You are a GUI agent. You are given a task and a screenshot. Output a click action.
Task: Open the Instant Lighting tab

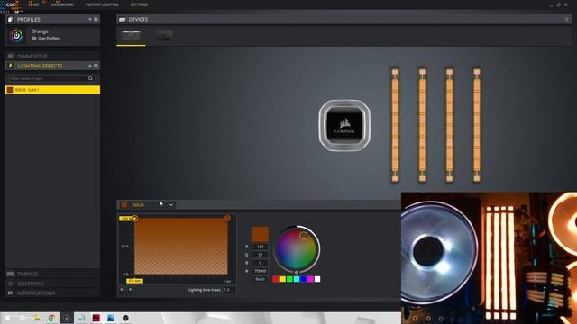click(102, 4)
